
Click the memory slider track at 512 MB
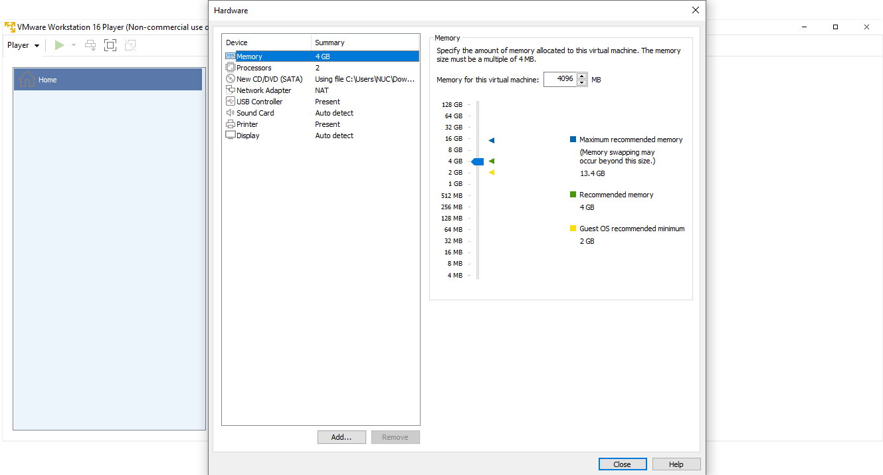point(478,195)
